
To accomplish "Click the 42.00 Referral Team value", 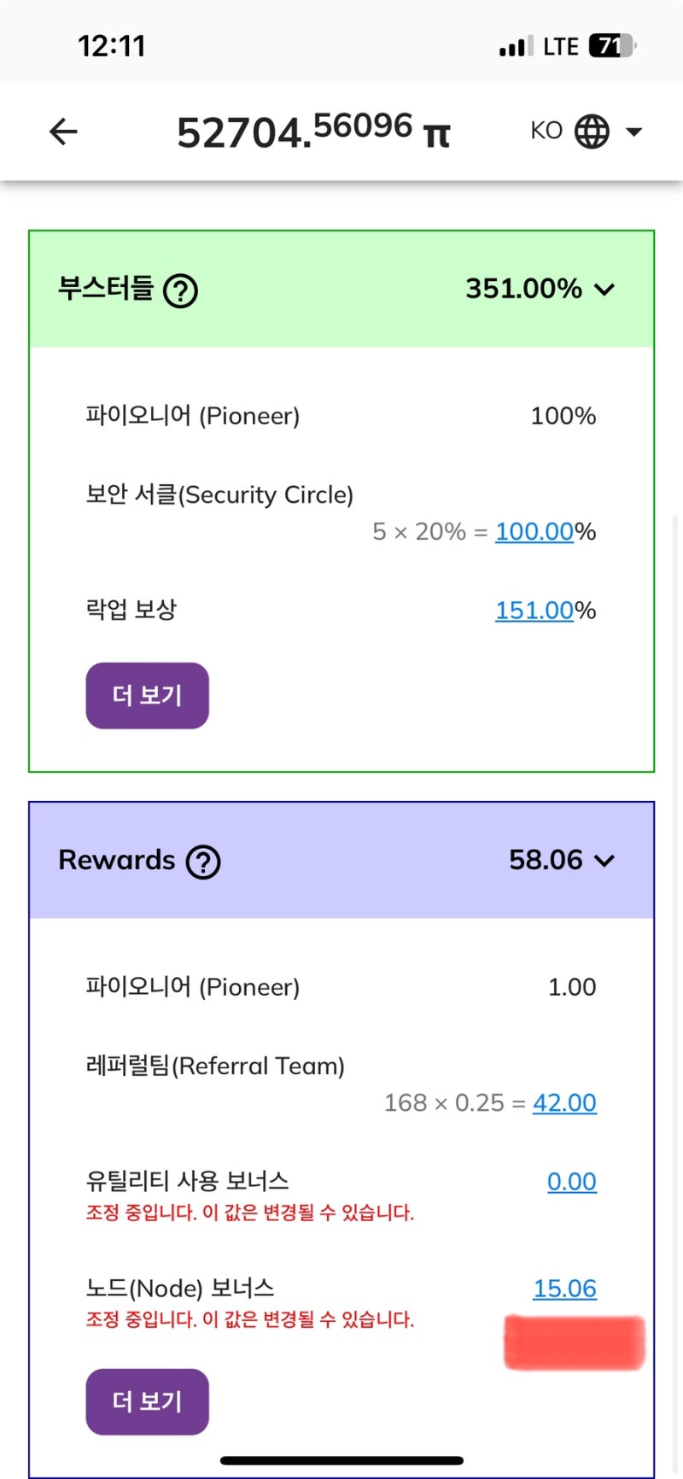I will click(x=564, y=1102).
